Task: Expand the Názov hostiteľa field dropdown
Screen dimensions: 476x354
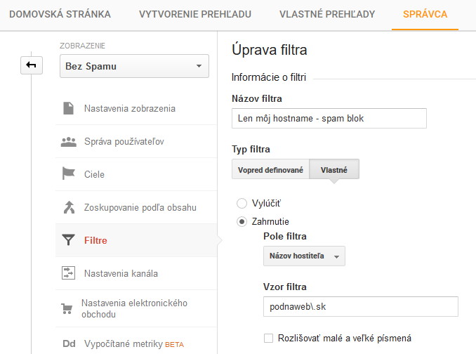Action: click(304, 256)
